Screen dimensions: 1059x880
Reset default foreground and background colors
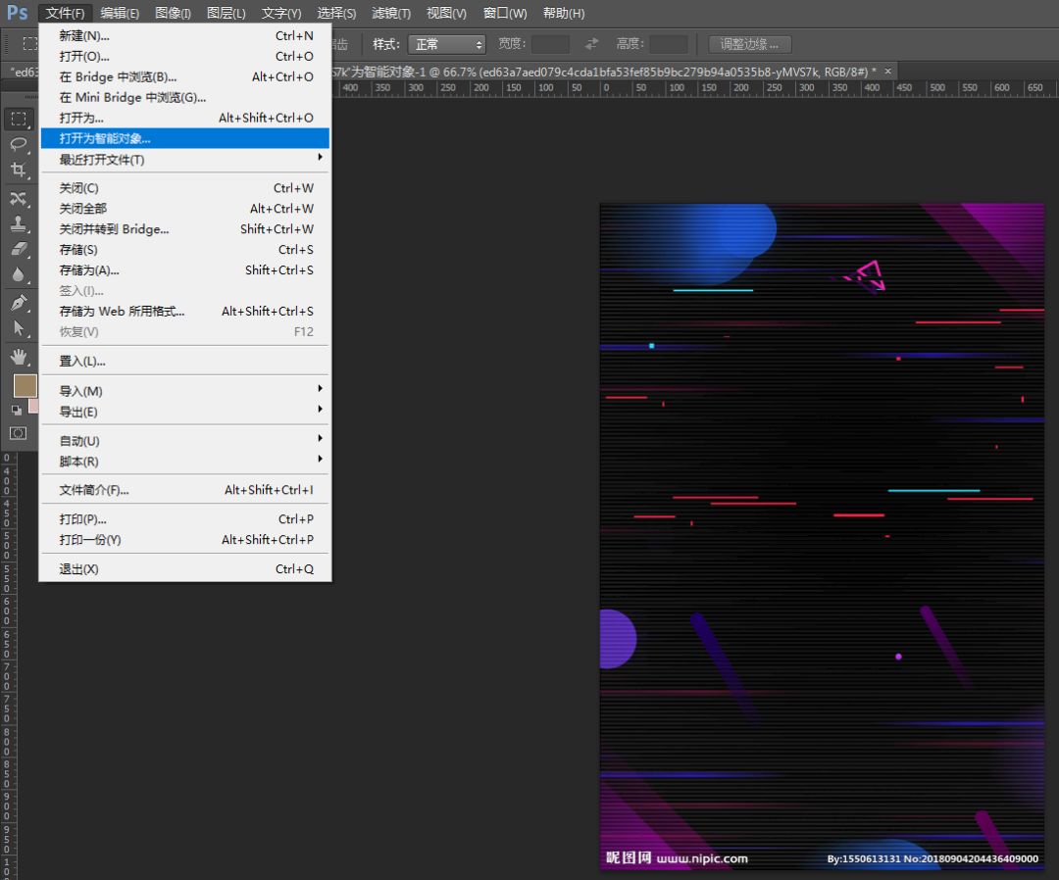pyautogui.click(x=16, y=410)
